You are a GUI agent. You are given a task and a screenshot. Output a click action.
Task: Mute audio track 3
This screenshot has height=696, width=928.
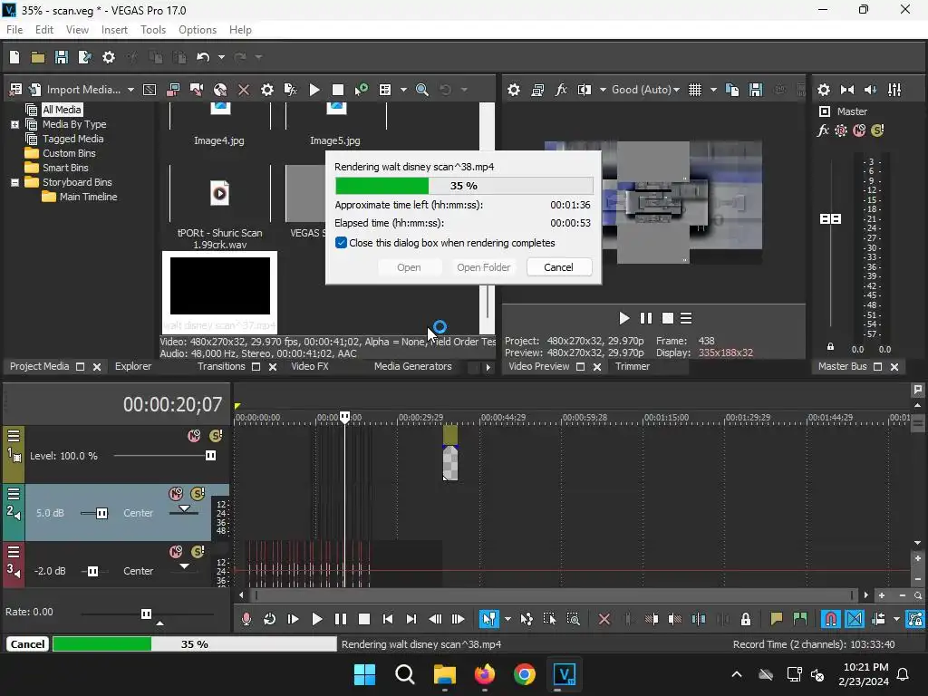pyautogui.click(x=176, y=552)
